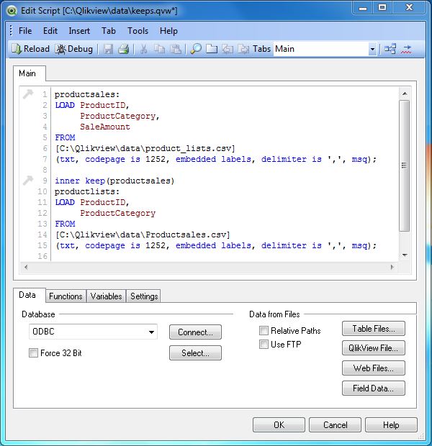Click the text 'inner keep(productsales)' on line 9

pyautogui.click(x=114, y=181)
